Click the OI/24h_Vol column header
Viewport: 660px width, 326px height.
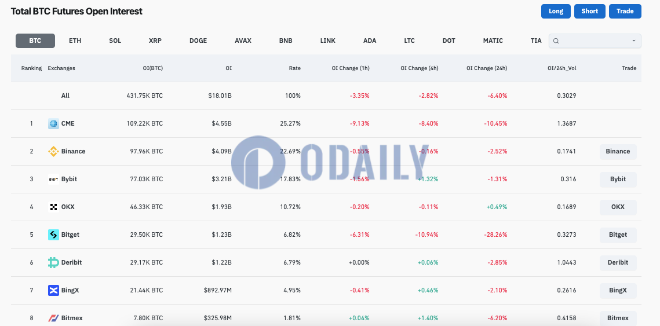coord(562,68)
